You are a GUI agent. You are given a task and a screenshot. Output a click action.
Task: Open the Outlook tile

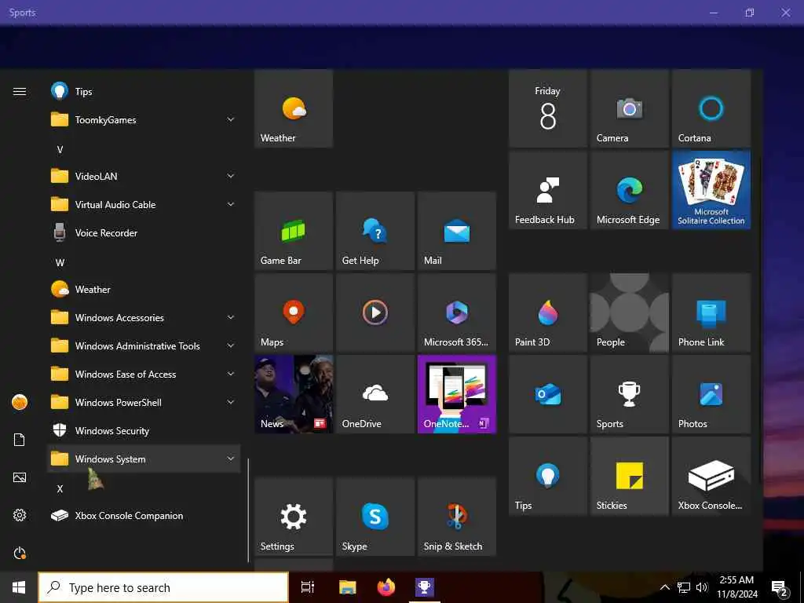(x=547, y=394)
